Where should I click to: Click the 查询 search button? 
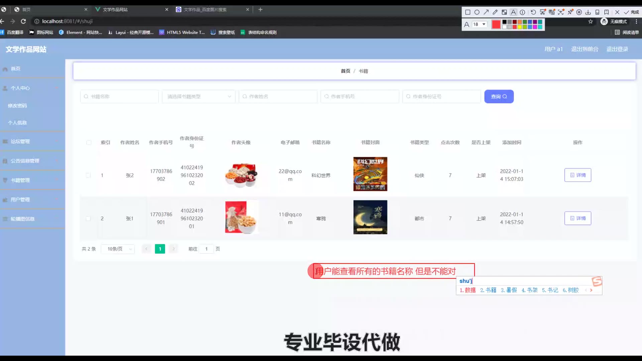click(x=499, y=97)
